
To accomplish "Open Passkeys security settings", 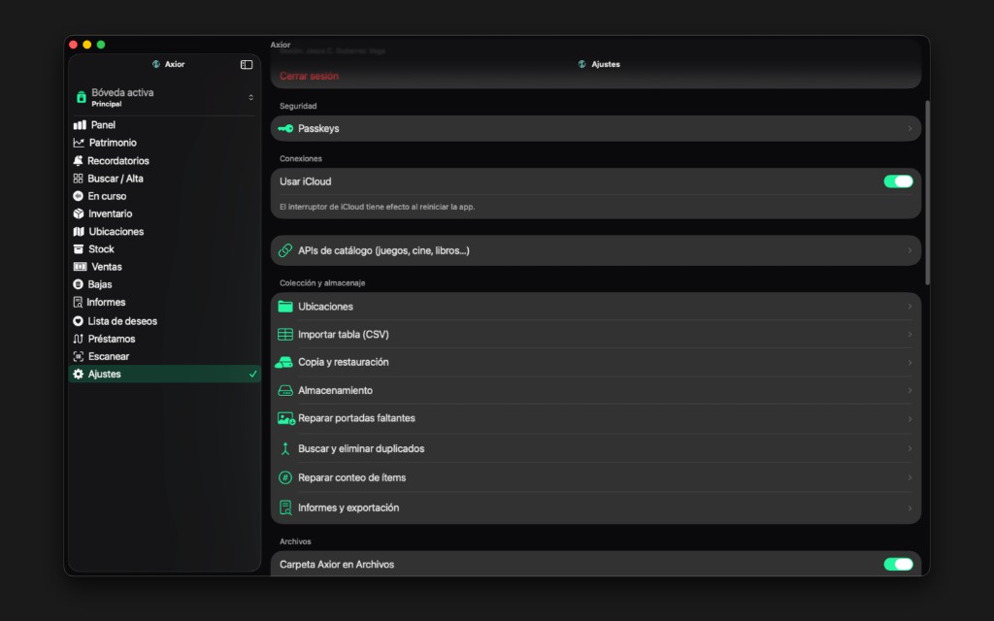I will pos(595,129).
